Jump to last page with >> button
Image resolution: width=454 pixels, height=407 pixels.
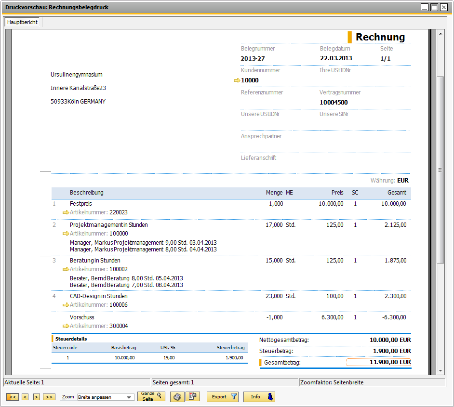49,397
